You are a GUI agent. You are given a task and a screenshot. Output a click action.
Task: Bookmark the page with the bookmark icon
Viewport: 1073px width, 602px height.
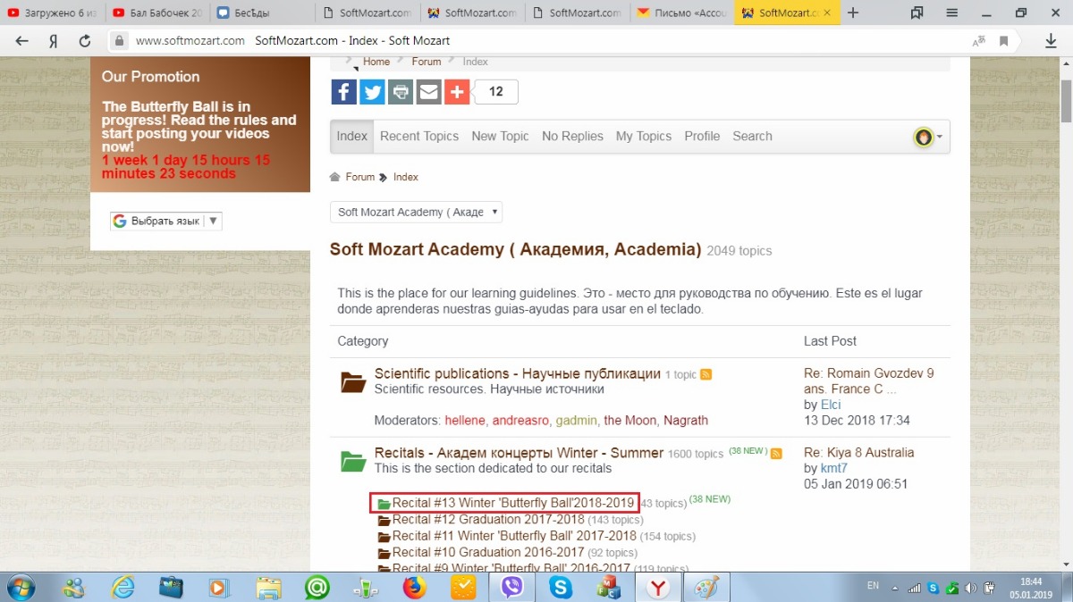pos(1004,41)
